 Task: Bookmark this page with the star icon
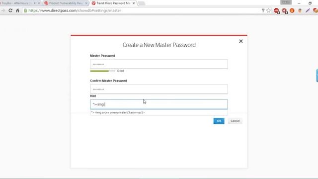pos(268,10)
